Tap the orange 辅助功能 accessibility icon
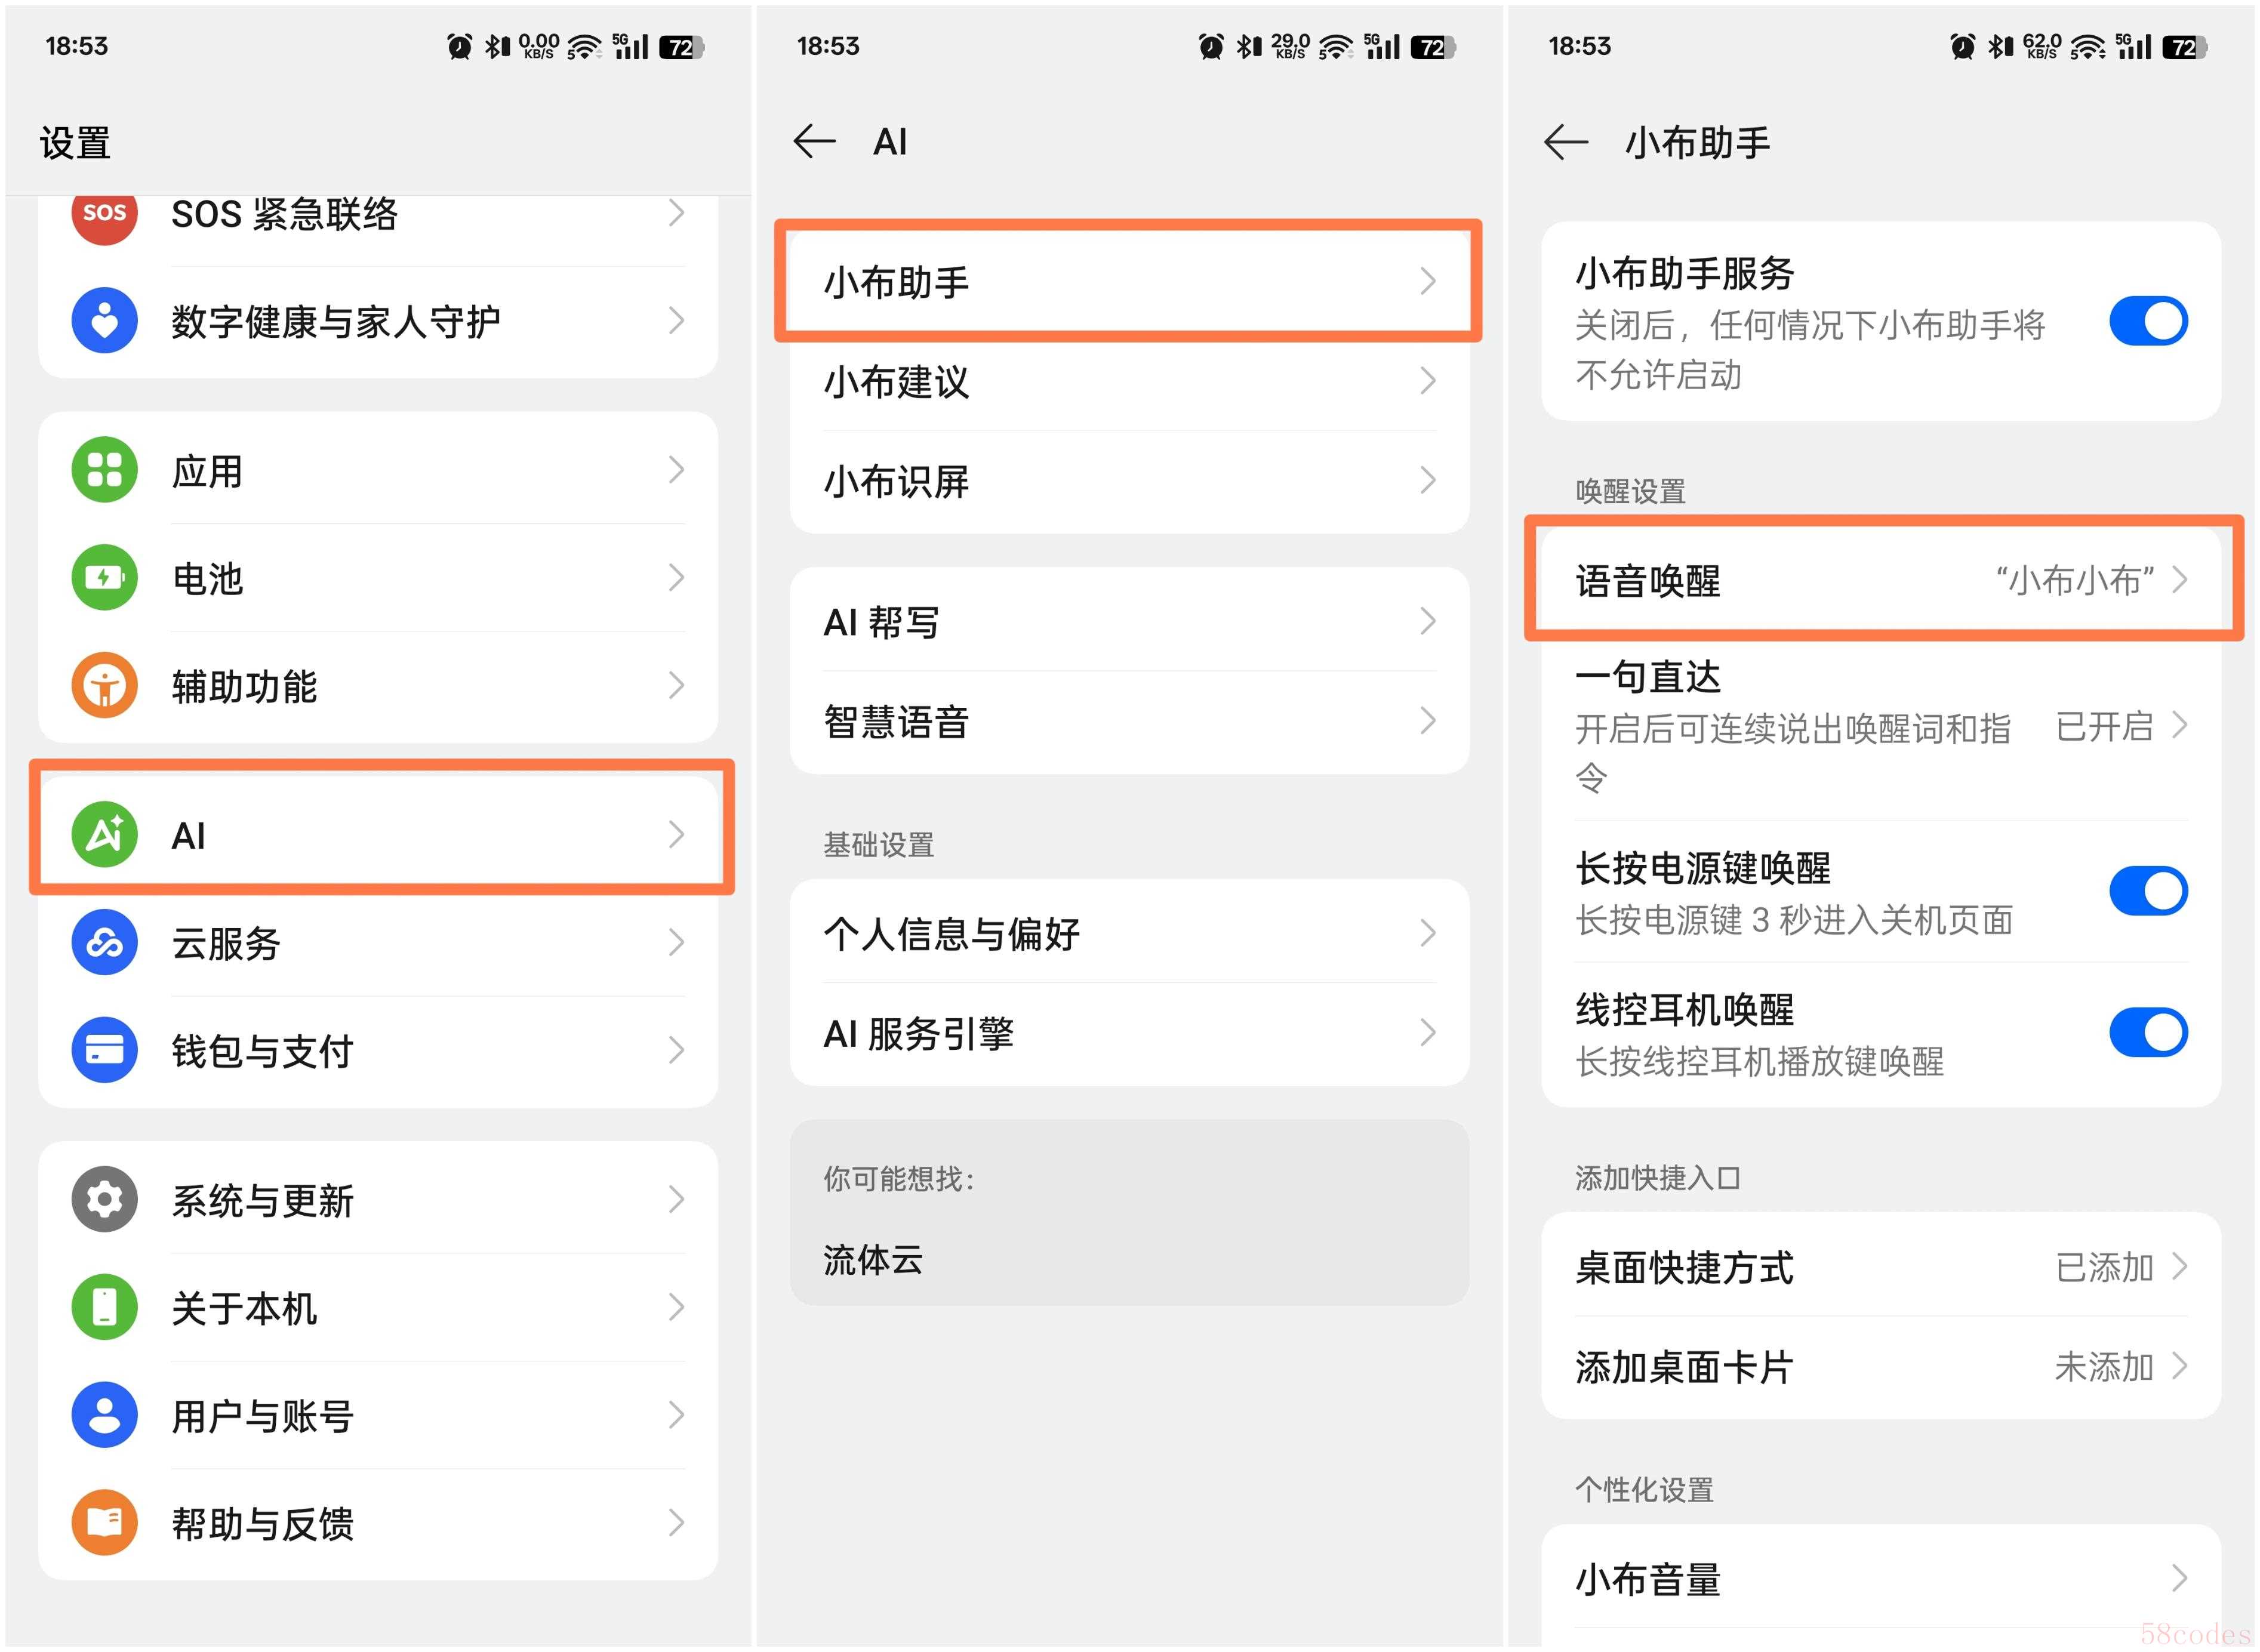 tap(104, 686)
